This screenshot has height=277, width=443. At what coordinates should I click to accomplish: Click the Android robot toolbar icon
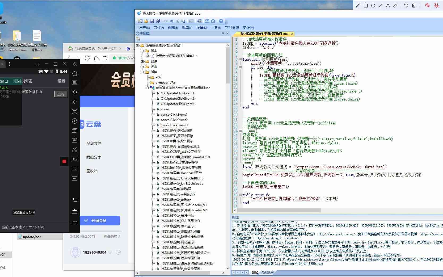[x=207, y=21]
